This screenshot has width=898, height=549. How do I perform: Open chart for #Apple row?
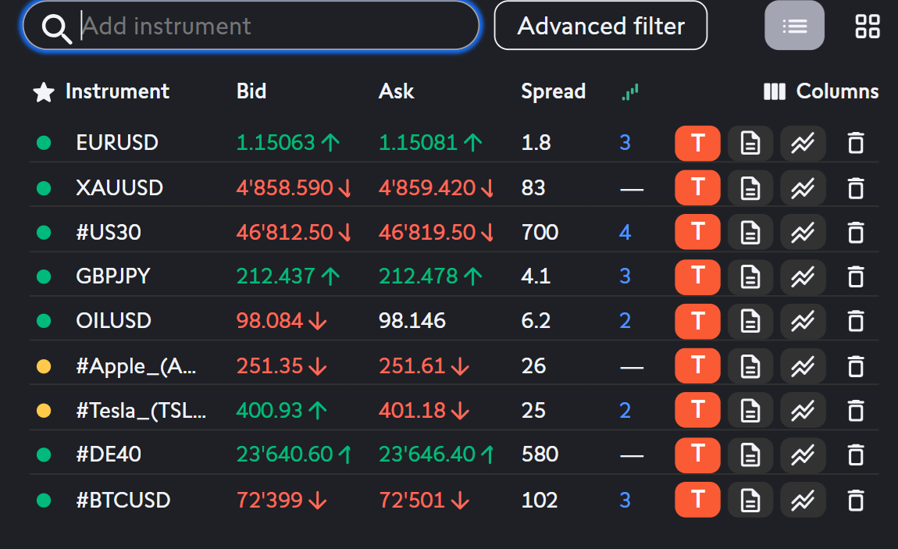(x=803, y=365)
